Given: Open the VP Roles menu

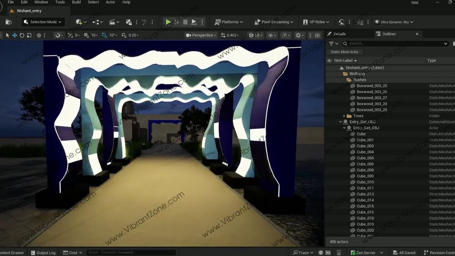Looking at the screenshot, I should tap(316, 22).
